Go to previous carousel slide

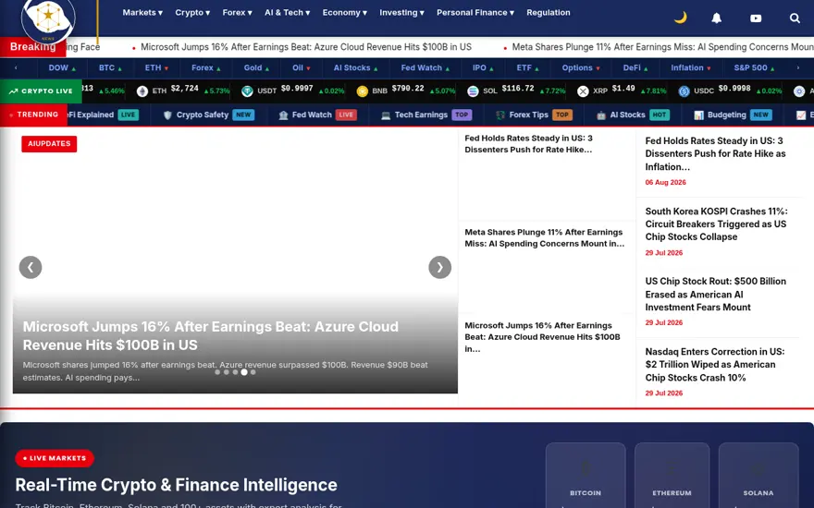tap(31, 268)
